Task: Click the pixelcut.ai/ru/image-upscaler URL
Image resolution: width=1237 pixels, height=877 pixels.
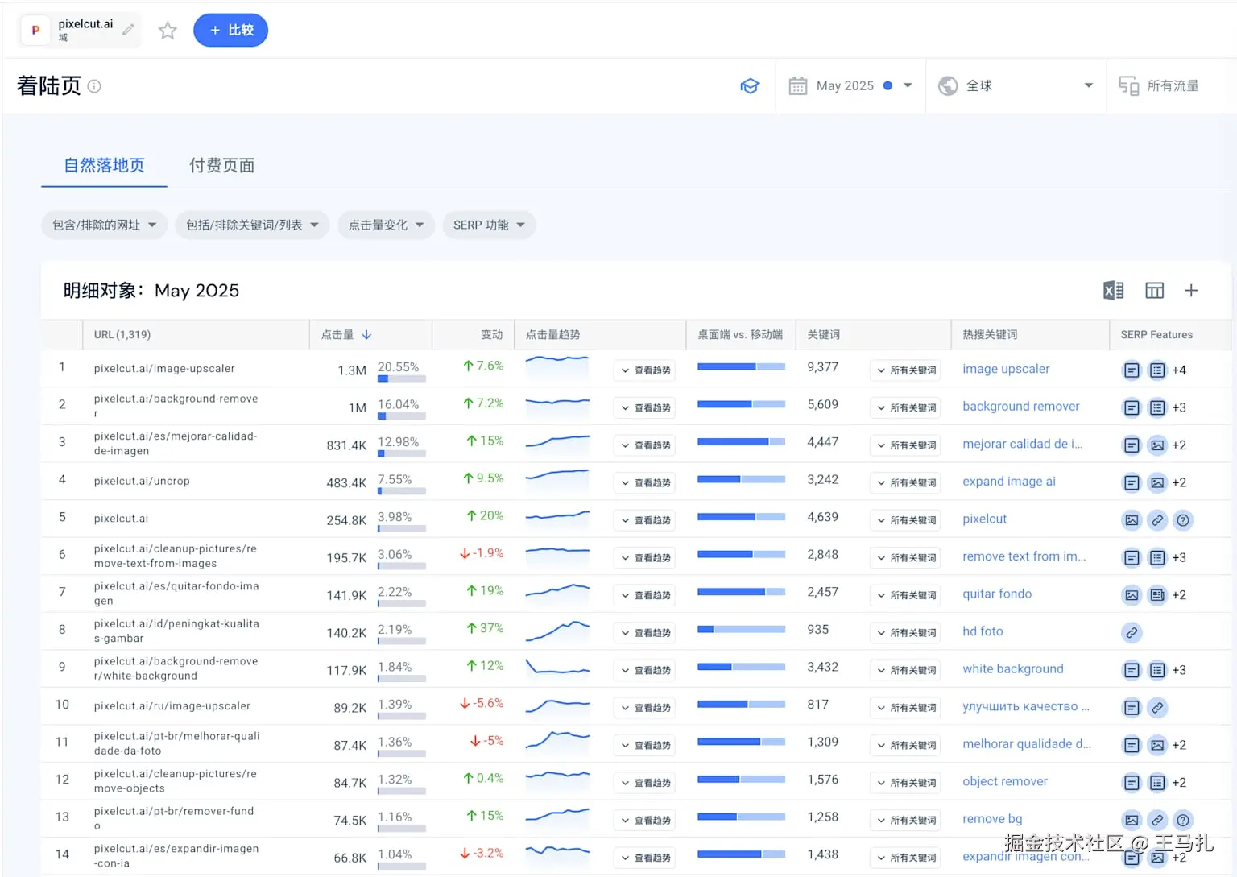Action: (172, 705)
